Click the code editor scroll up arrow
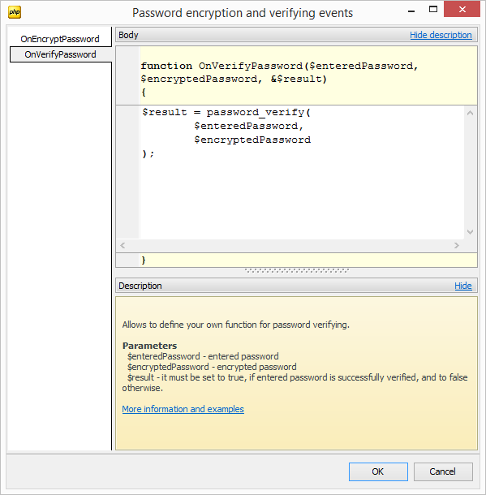This screenshot has width=486, height=495. pos(470,113)
